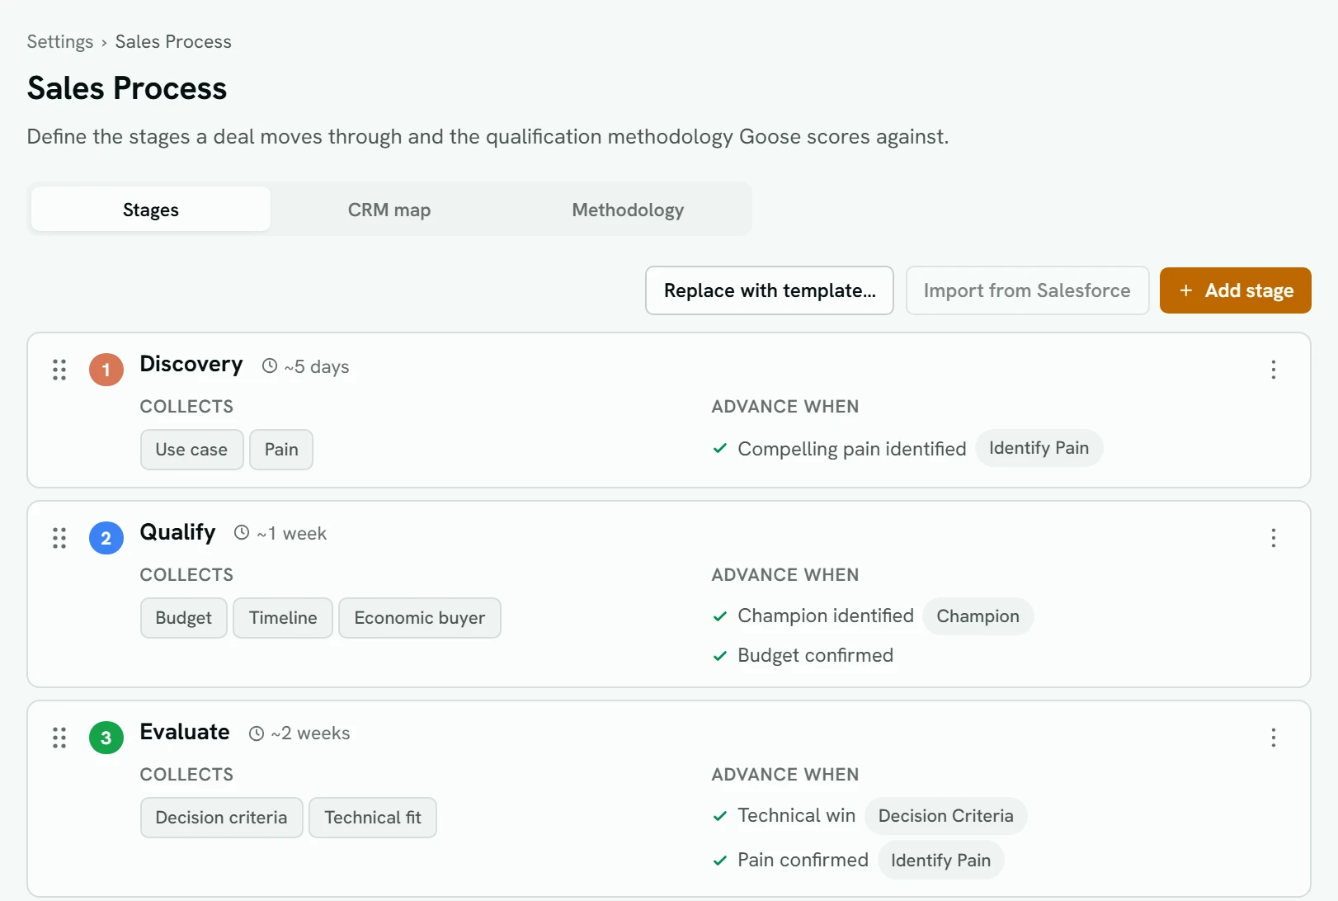Select the Technical fit chip

pyautogui.click(x=373, y=818)
